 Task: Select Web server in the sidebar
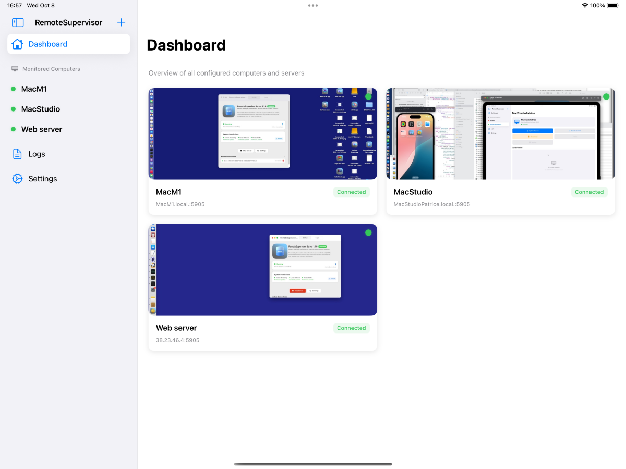pos(42,129)
